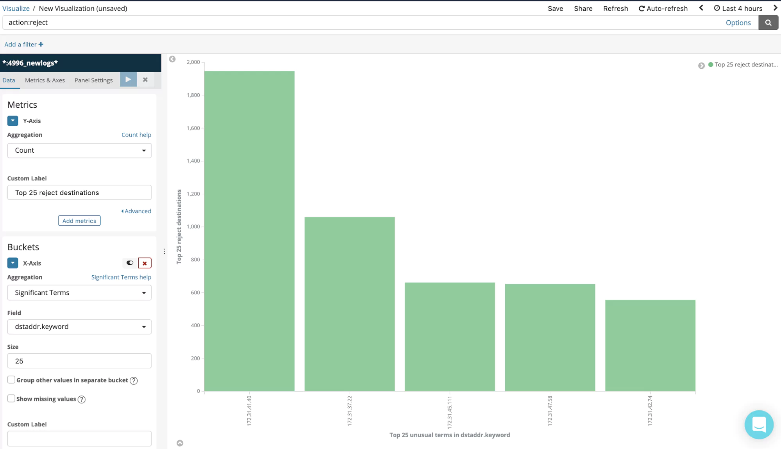Apply changes with the play button
The image size is (781, 449).
(128, 80)
